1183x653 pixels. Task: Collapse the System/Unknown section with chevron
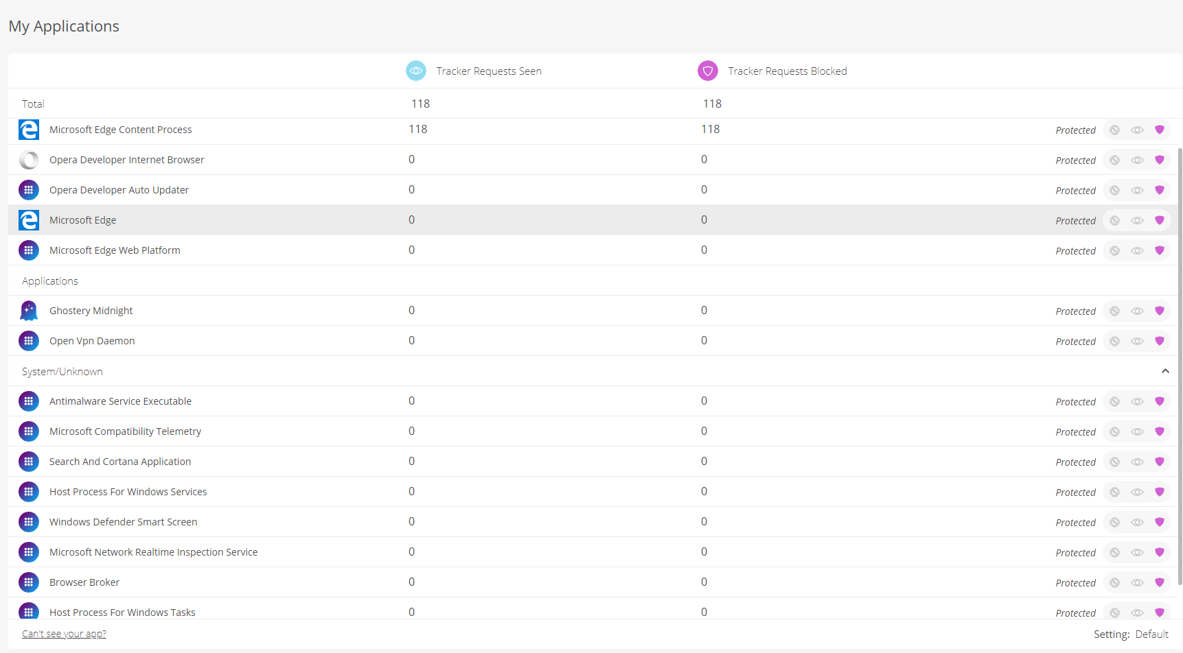1165,371
